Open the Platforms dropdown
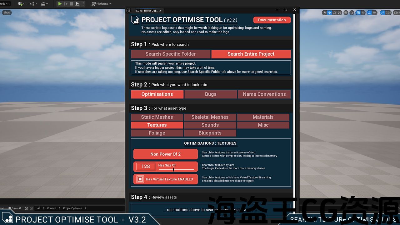 [102, 4]
